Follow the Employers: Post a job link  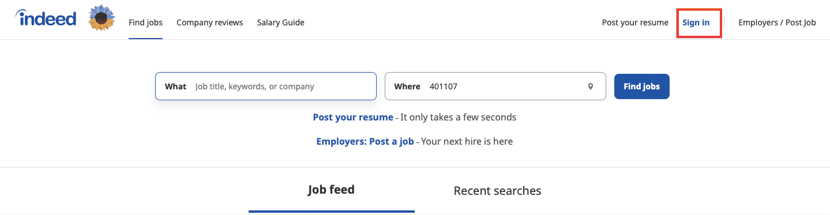coord(365,141)
